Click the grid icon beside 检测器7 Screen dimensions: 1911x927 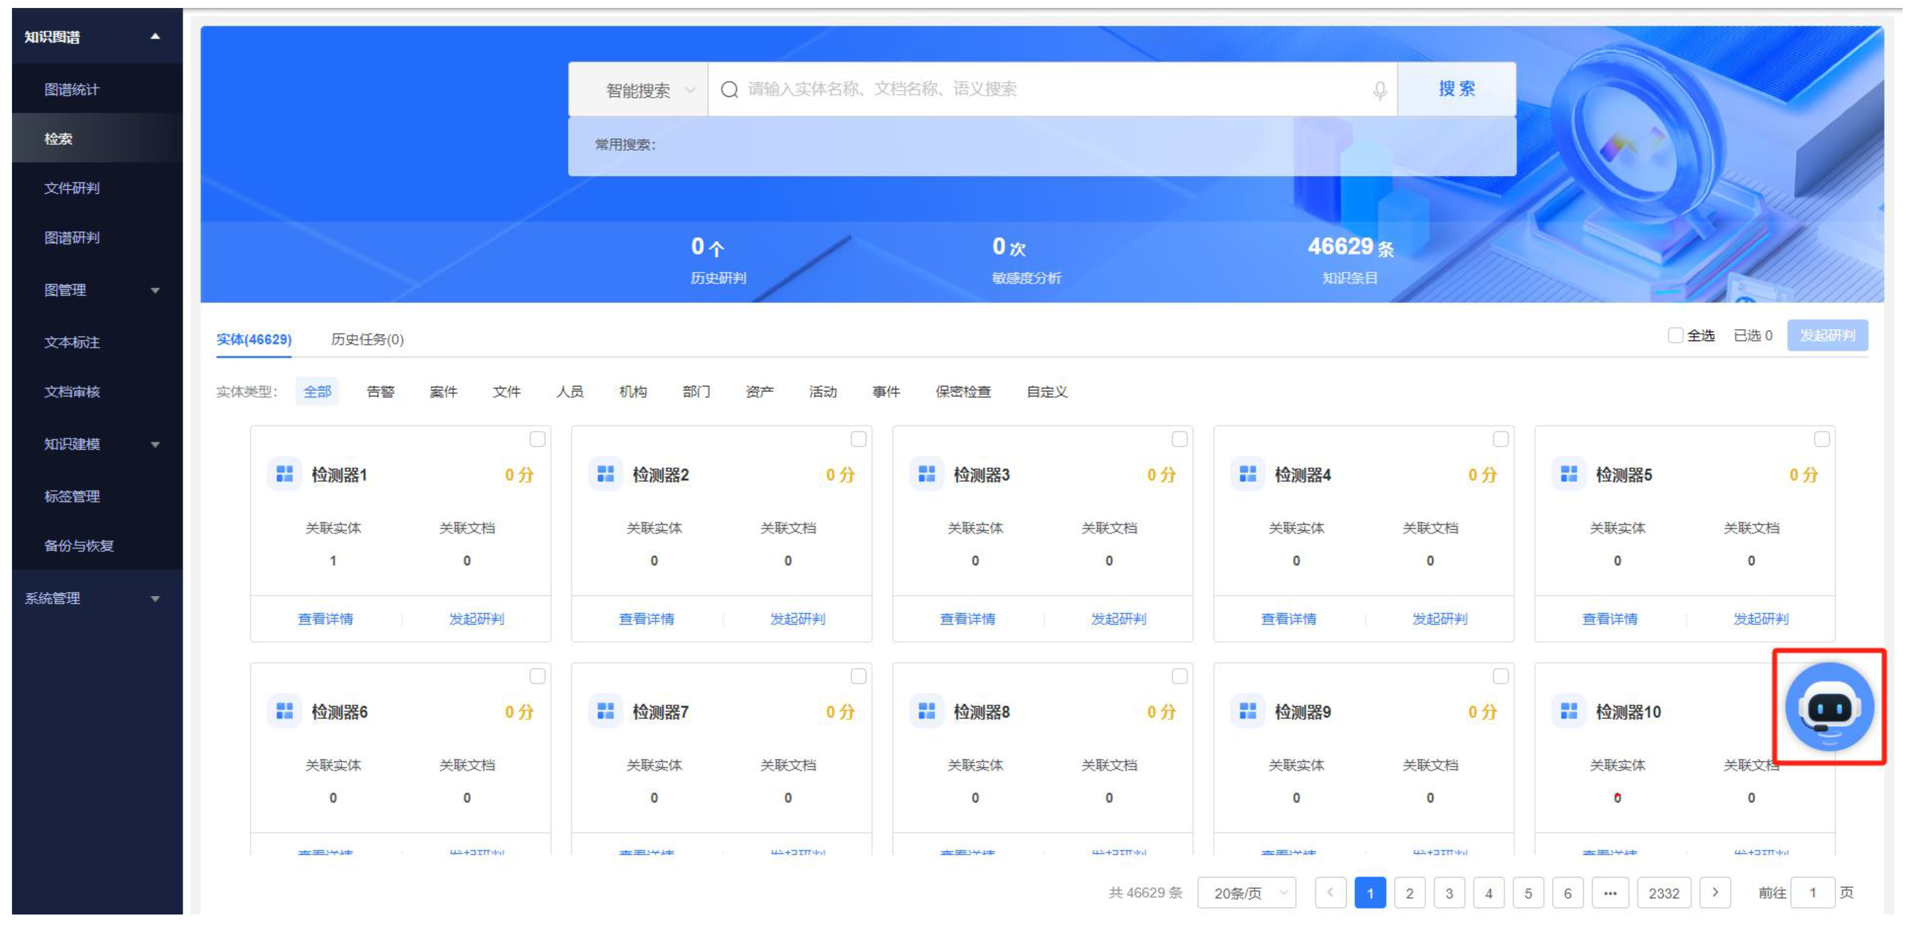pos(605,711)
